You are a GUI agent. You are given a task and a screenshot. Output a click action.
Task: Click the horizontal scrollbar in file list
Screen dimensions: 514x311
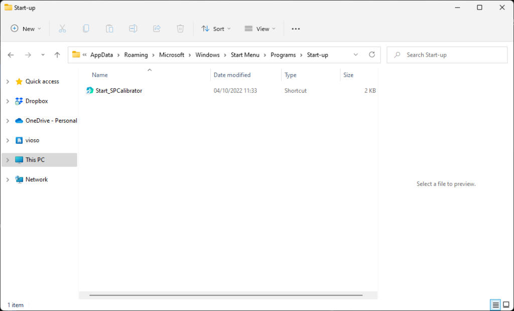tap(226, 295)
